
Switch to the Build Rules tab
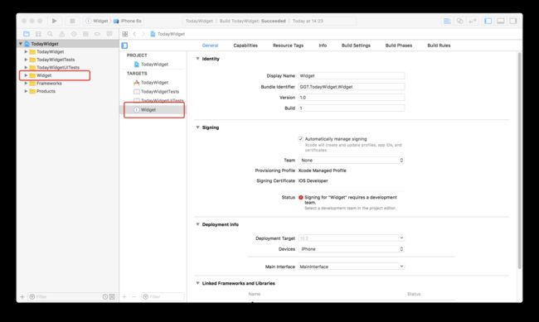[439, 46]
